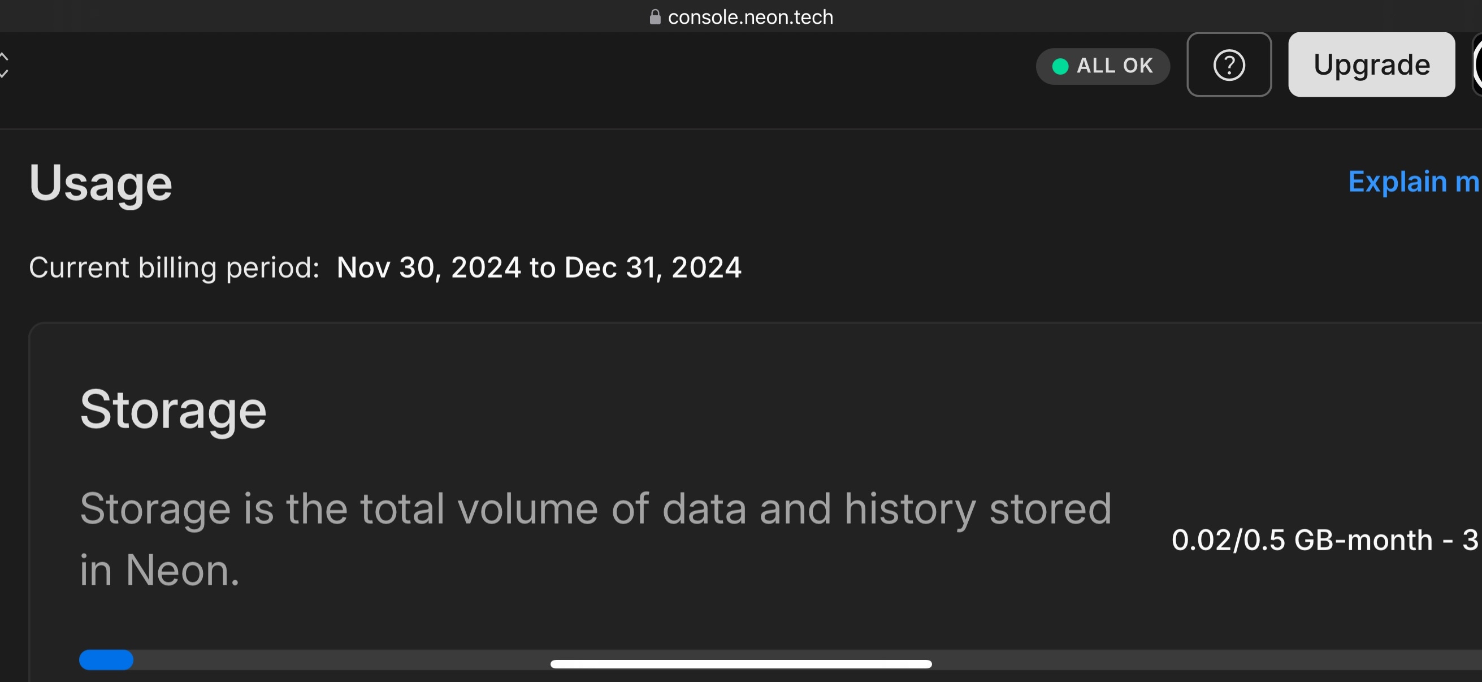Image resolution: width=1482 pixels, height=682 pixels.
Task: Click the ALL OK text label
Action: click(1115, 66)
